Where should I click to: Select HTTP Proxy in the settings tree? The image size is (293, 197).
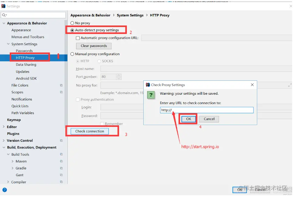coord(25,58)
